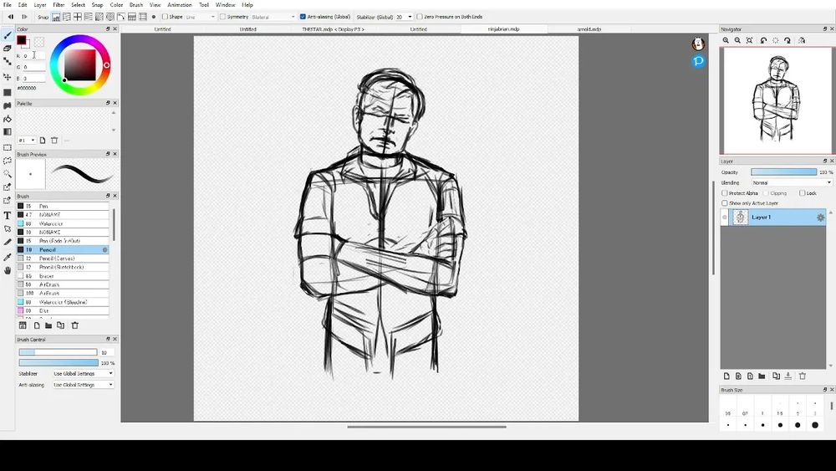
Task: Select the Magic Wand tool
Action: click(x=8, y=174)
